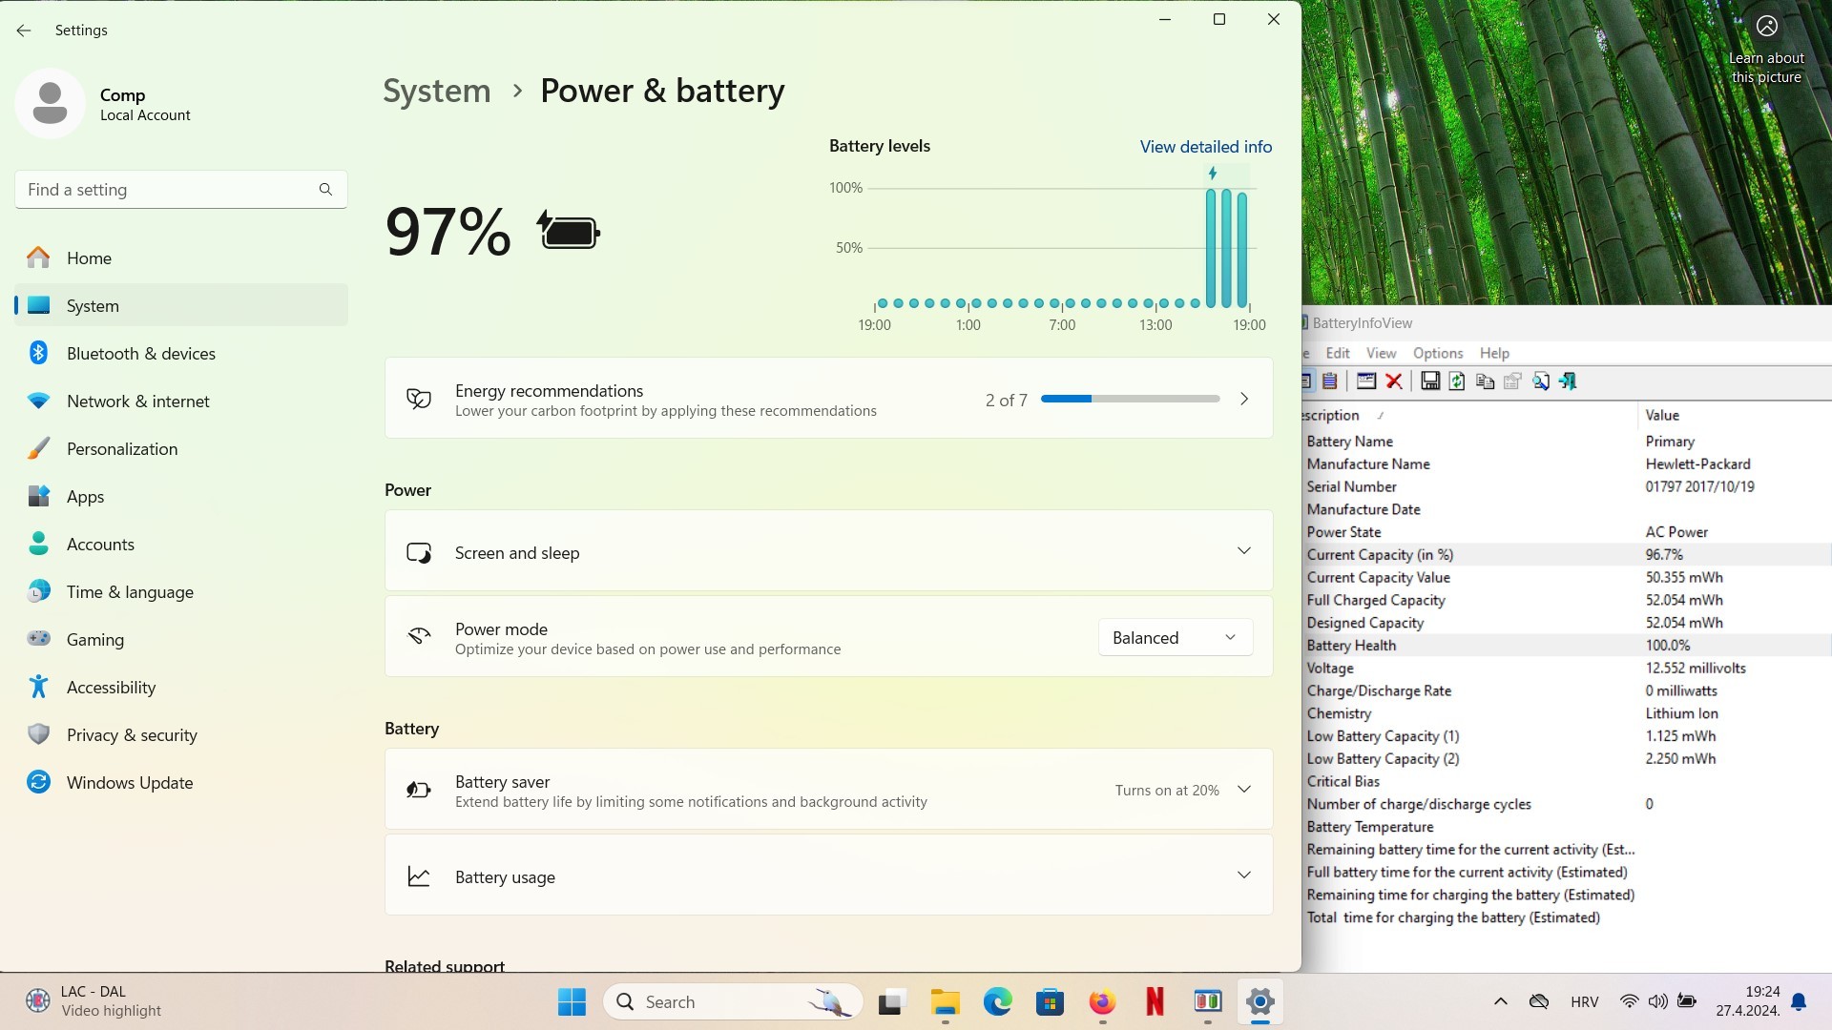This screenshot has width=1832, height=1030.
Task: Select the Current Capacity (in %) row
Action: [x=1567, y=555]
